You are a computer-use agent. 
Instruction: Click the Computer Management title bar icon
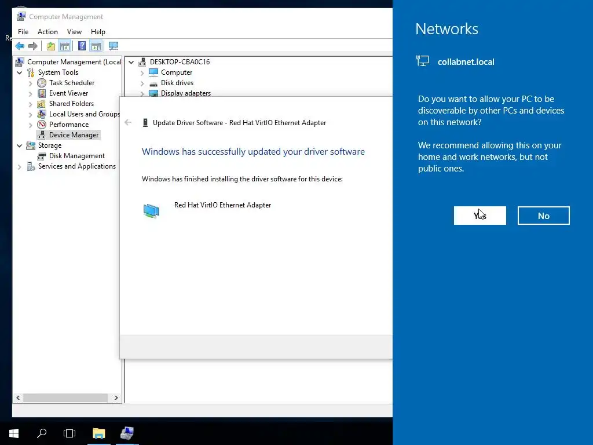[x=21, y=16]
